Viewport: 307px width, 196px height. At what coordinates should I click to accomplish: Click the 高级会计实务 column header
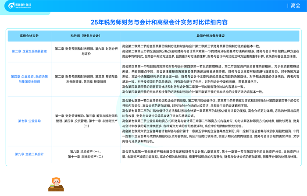click(x=29, y=35)
